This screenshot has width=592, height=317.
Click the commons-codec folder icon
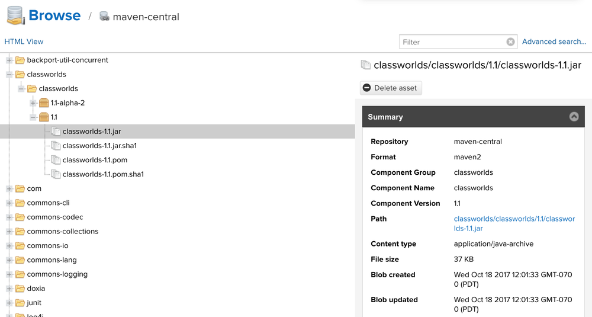point(20,217)
